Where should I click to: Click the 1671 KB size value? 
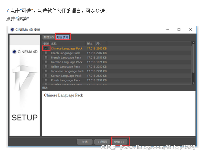pos(101,62)
